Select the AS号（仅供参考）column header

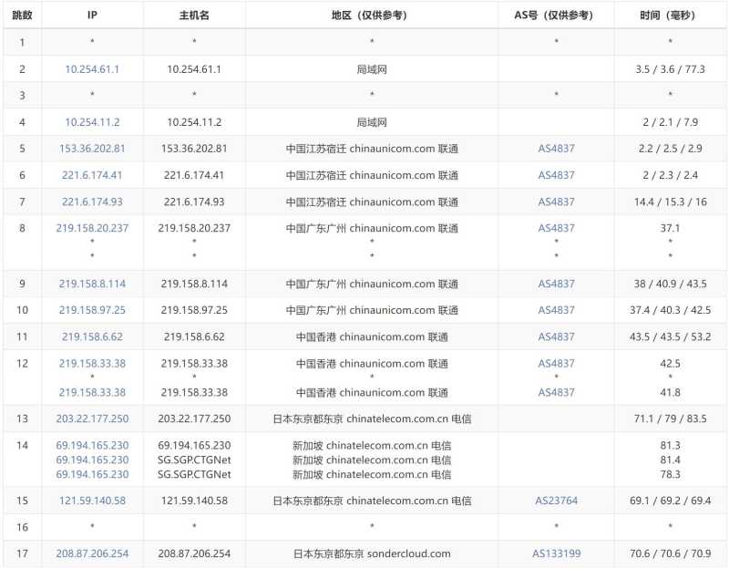pos(559,15)
